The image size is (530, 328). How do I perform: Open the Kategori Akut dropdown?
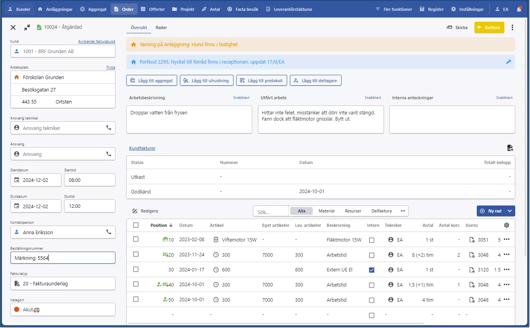(x=63, y=309)
